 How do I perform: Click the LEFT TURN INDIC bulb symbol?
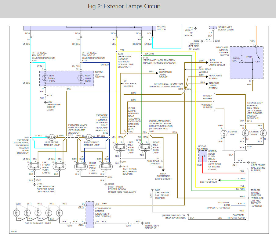point(45,78)
